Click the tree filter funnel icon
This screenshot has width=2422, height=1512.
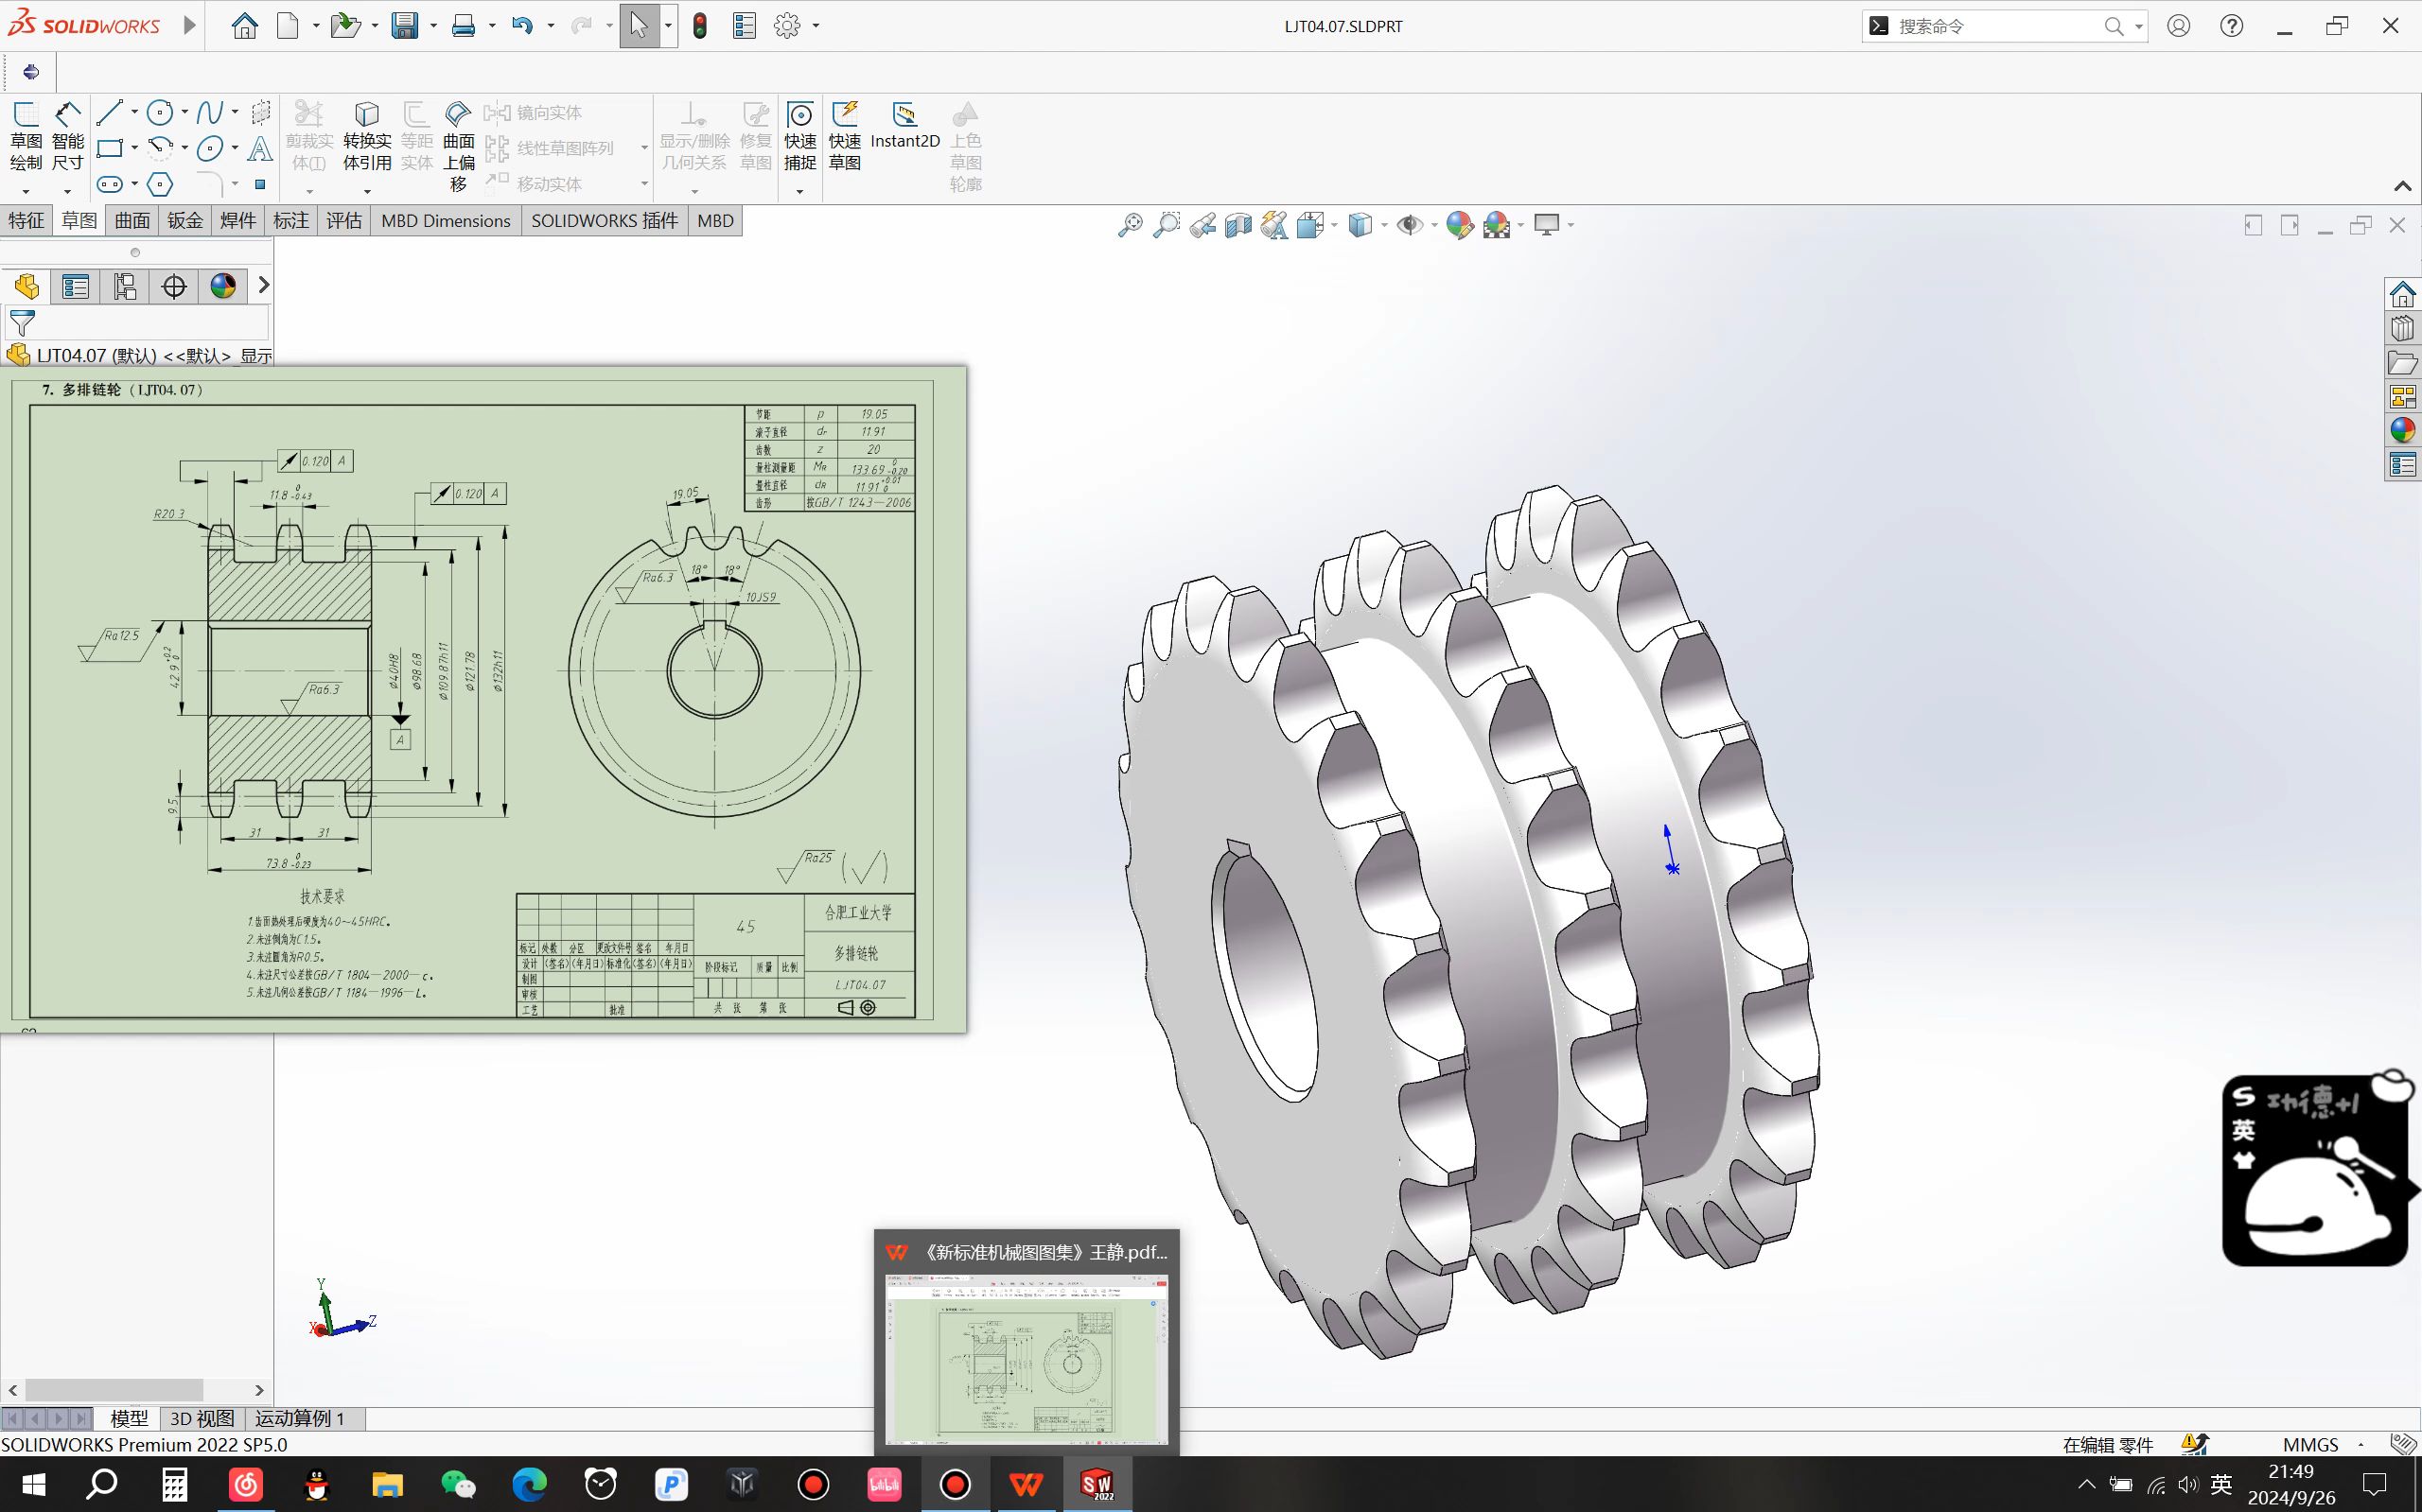pos(22,323)
